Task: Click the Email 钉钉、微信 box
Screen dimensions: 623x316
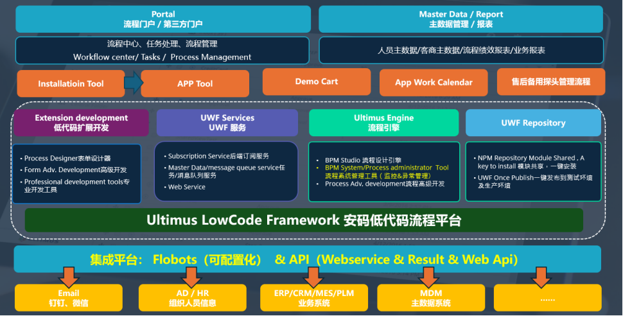Action: 69,298
